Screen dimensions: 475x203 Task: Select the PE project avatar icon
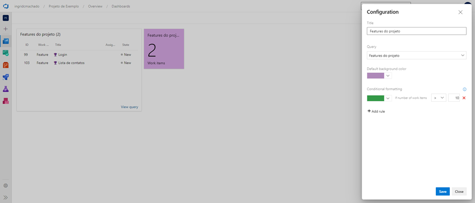click(6, 18)
